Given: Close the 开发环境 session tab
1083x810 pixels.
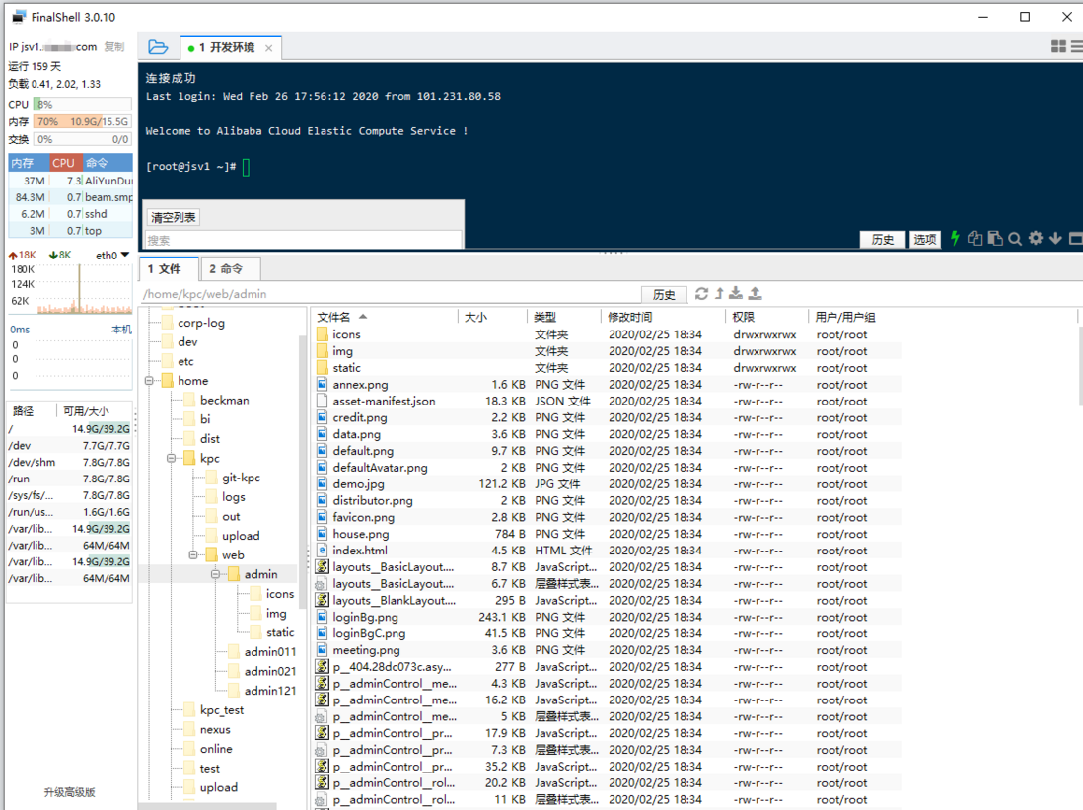Looking at the screenshot, I should [x=268, y=48].
